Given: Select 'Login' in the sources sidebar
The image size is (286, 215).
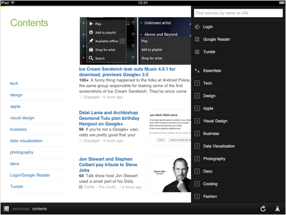Looking at the screenshot, I should (x=208, y=27).
